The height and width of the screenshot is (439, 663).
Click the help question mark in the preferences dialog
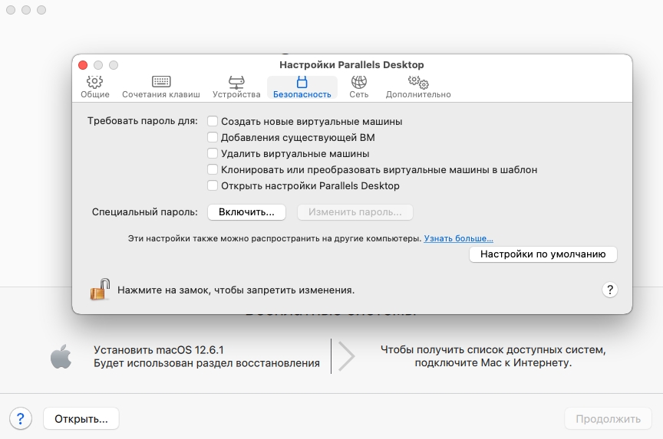pyautogui.click(x=609, y=290)
